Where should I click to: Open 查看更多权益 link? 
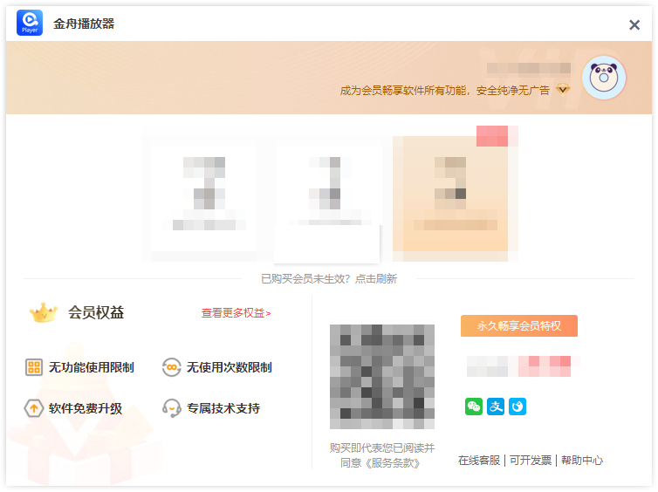236,313
